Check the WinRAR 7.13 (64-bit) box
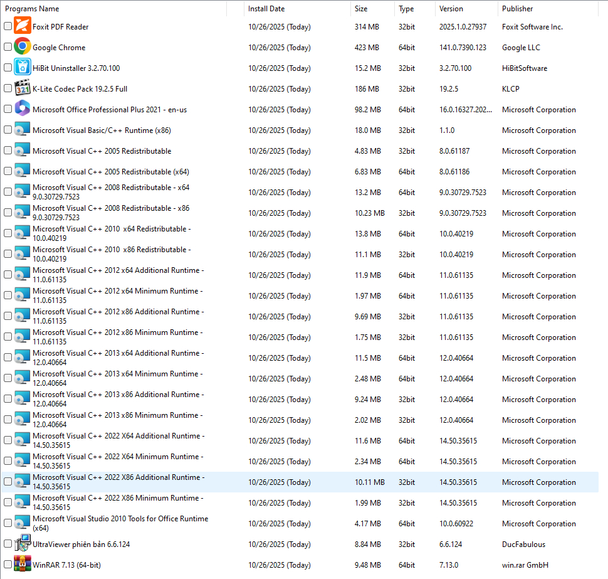The height and width of the screenshot is (579, 608). tap(8, 564)
